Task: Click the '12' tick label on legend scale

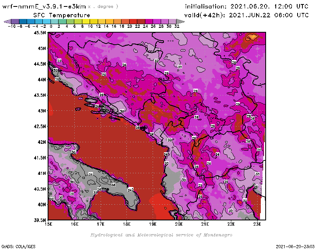Action: click(x=98, y=26)
